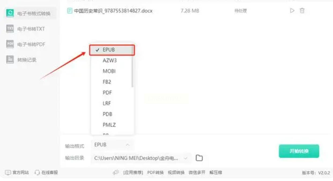Open the PDF转换 recommended app link
The width and height of the screenshot is (333, 181).
pyautogui.click(x=155, y=173)
